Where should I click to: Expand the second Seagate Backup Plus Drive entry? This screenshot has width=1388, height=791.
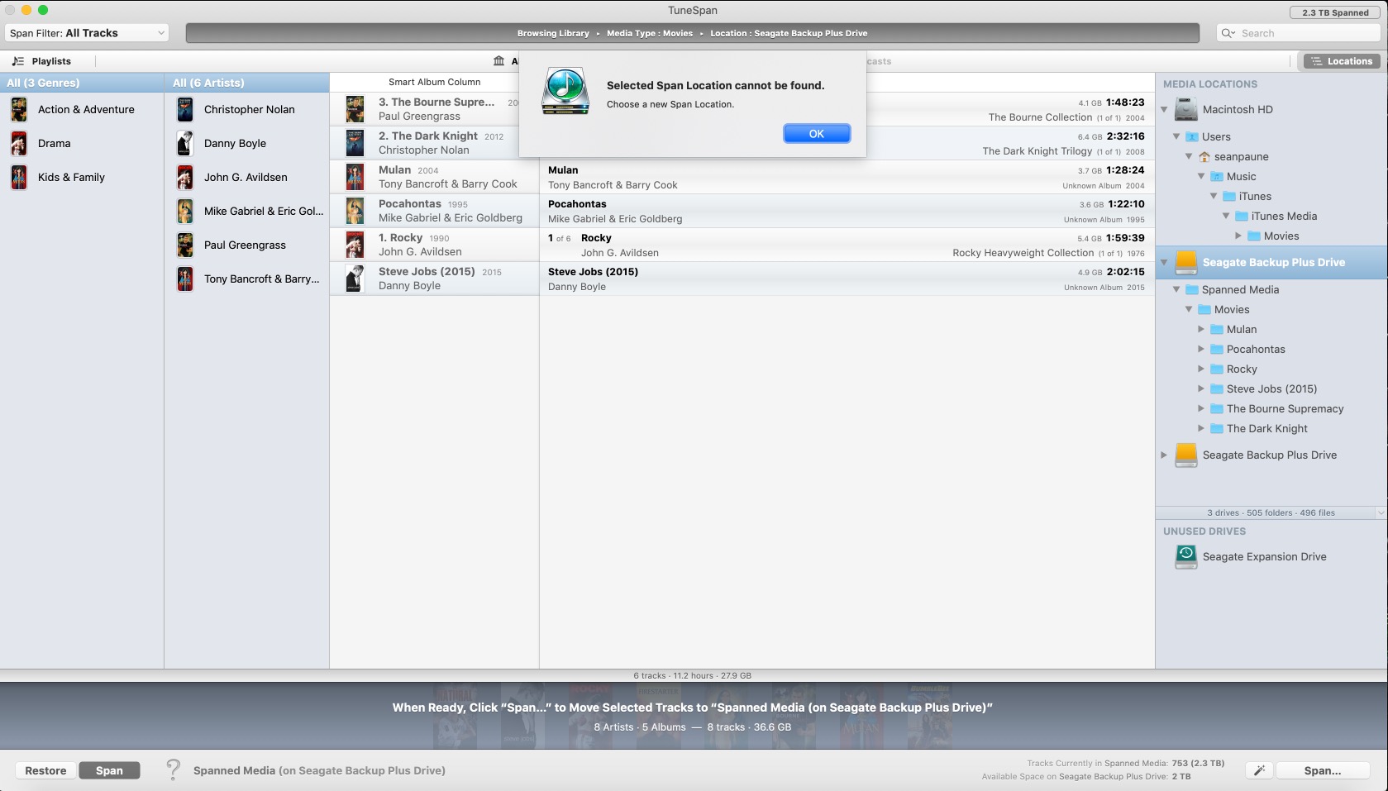click(1164, 455)
